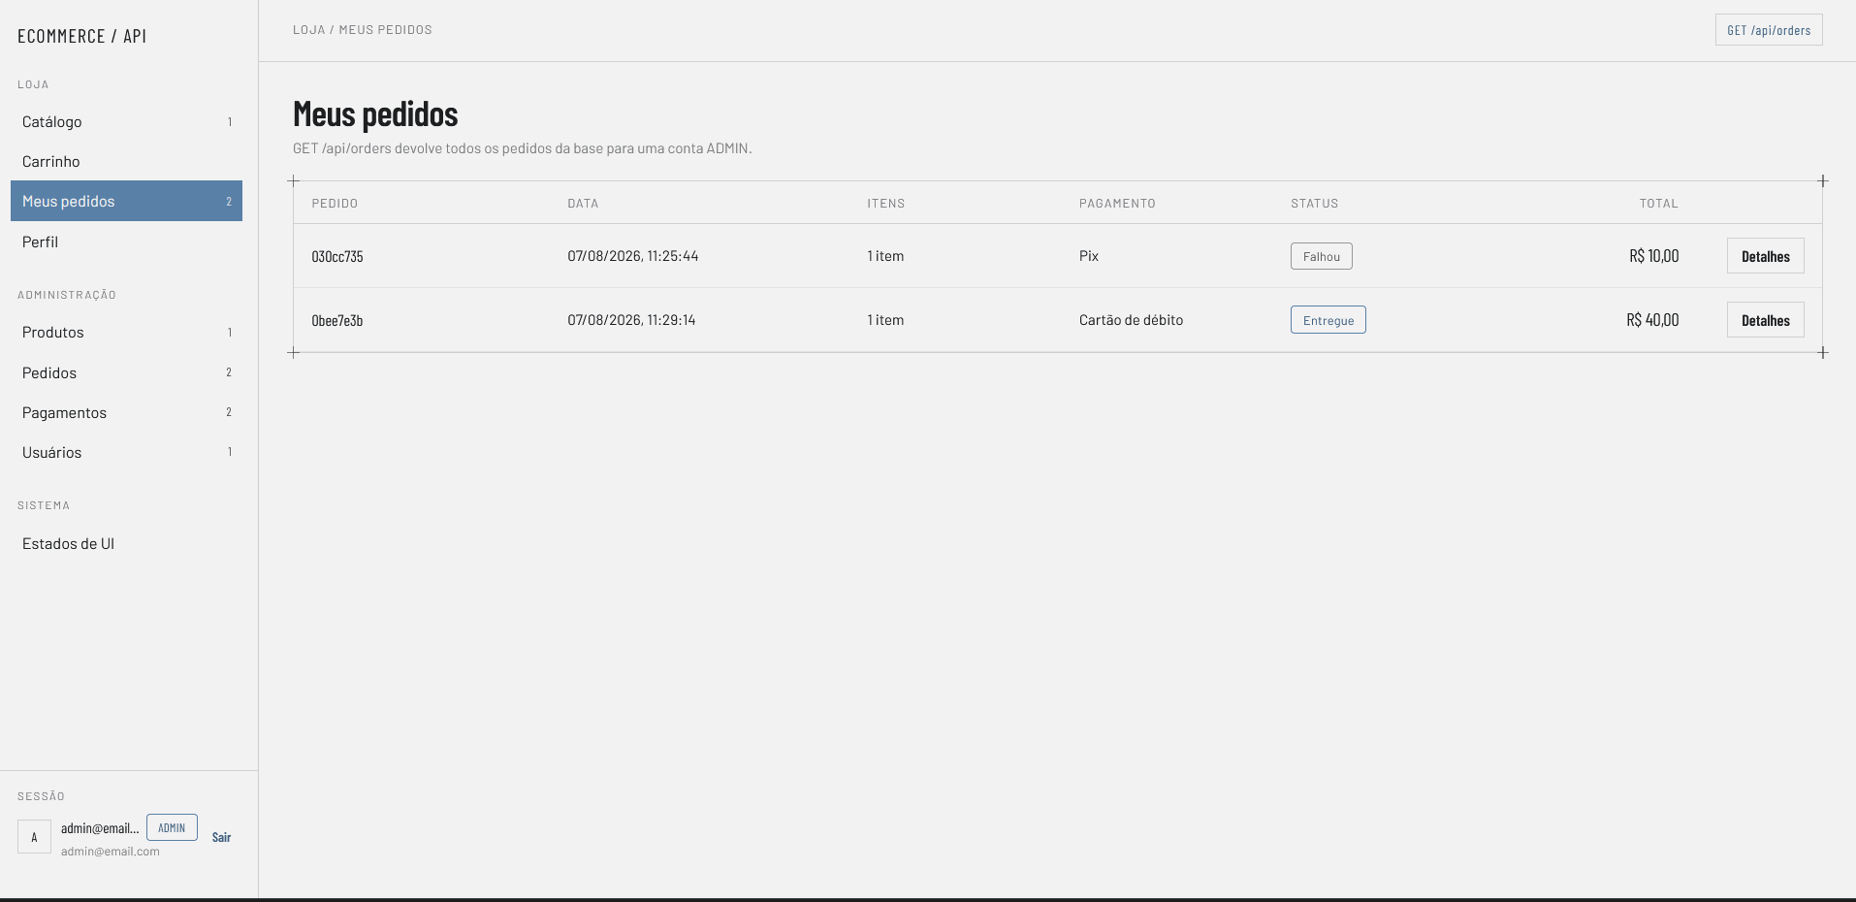Click the ECOMMERCE / API logo title

pyautogui.click(x=81, y=36)
